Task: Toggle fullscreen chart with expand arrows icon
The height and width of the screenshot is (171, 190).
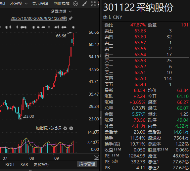Action: point(93,4)
